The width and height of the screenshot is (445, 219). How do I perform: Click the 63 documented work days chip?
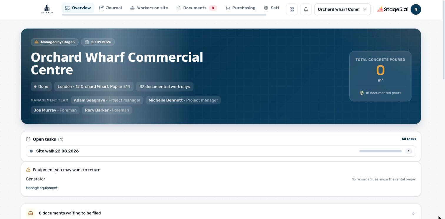click(165, 86)
